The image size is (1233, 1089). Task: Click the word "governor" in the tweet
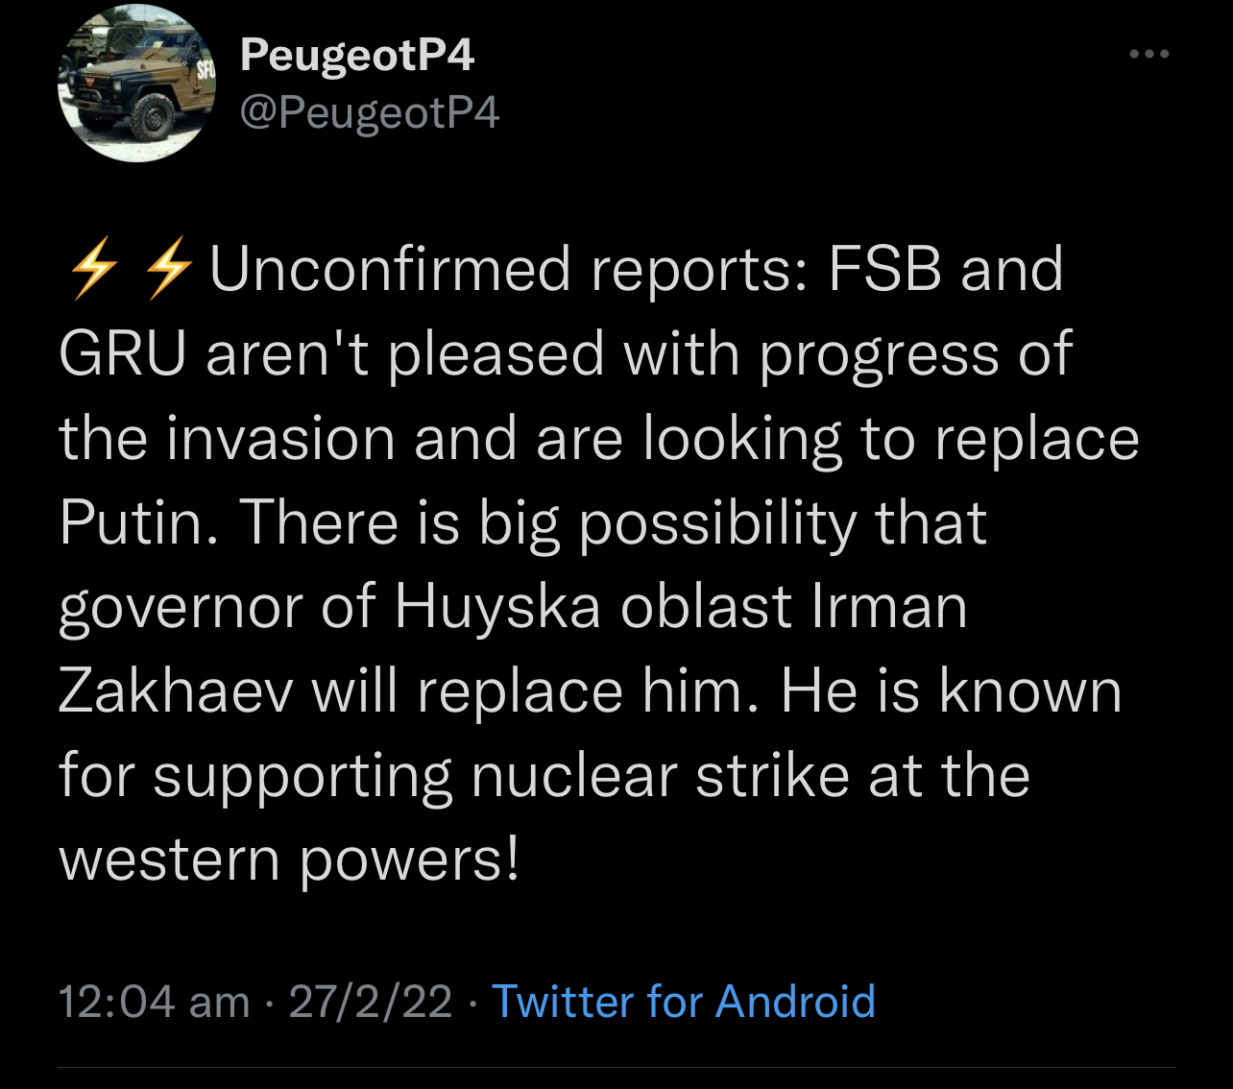point(180,609)
